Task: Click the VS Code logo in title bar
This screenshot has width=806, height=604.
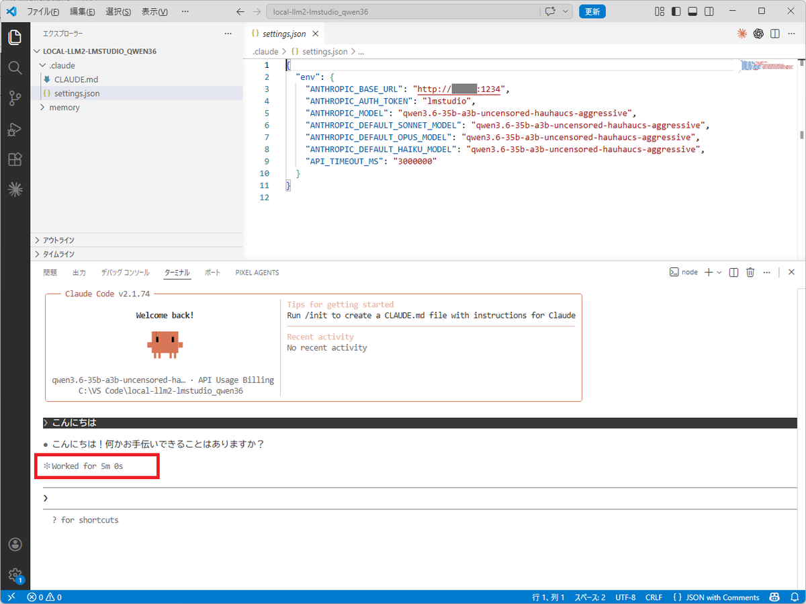Action: coord(11,11)
